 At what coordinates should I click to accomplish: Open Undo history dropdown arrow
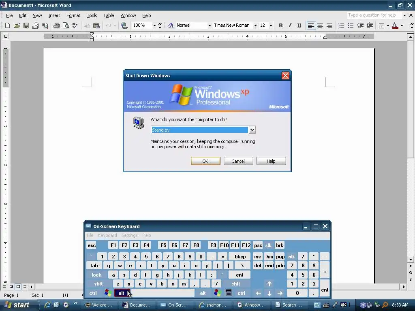click(x=115, y=26)
